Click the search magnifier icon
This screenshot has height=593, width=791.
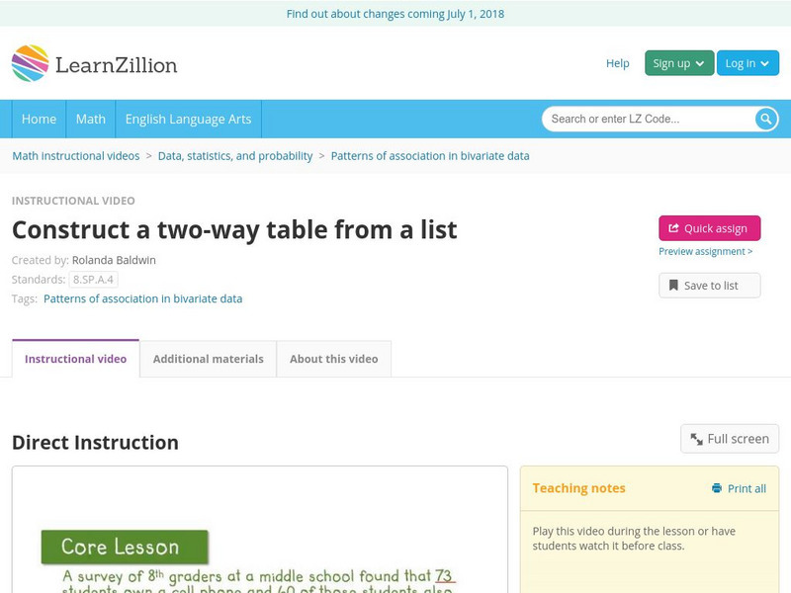[763, 119]
